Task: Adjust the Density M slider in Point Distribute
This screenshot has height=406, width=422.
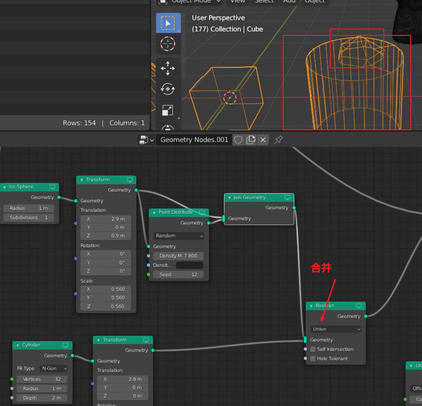Action: tap(178, 256)
